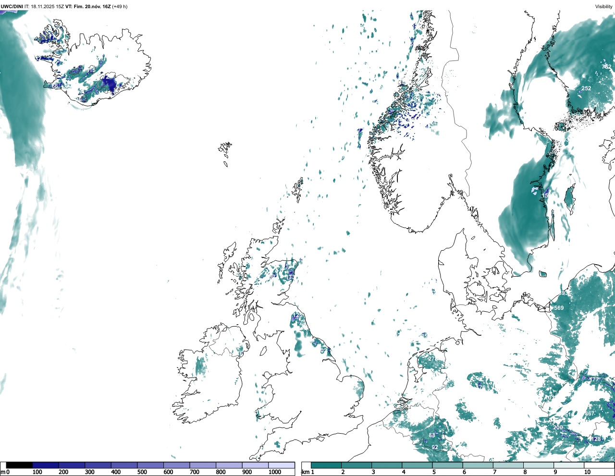Screen dimensions: 615x476
Task: Click the '867' visibility value in southeast
Action: (x=590, y=414)
